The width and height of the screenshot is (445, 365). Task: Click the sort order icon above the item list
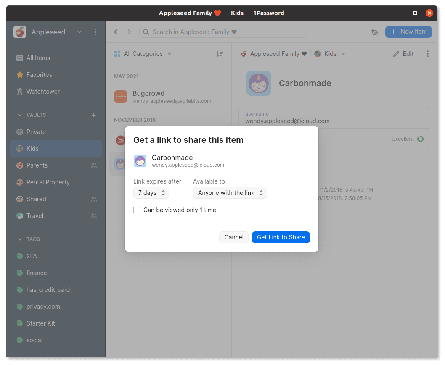coord(219,54)
